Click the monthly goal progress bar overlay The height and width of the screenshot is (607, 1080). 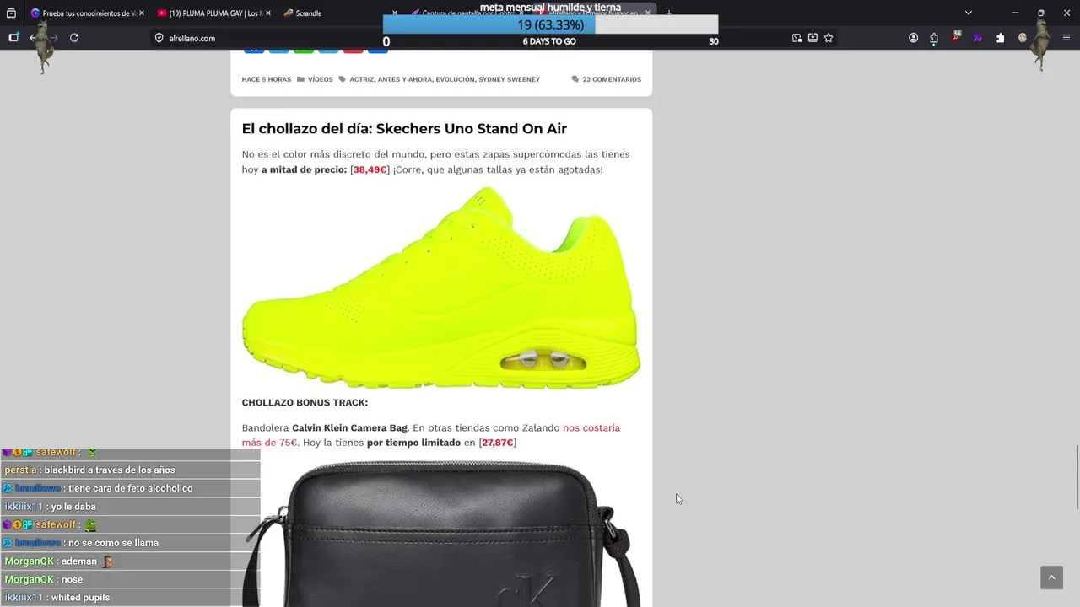tap(550, 25)
